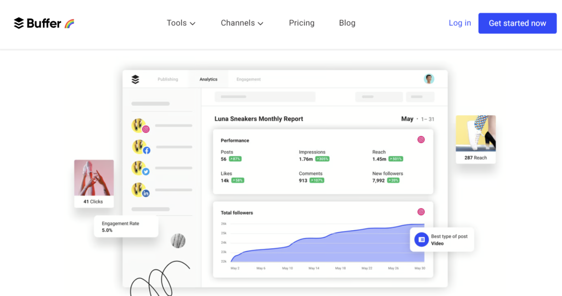
Task: Click the Impressions 305% green badge
Action: click(x=322, y=159)
